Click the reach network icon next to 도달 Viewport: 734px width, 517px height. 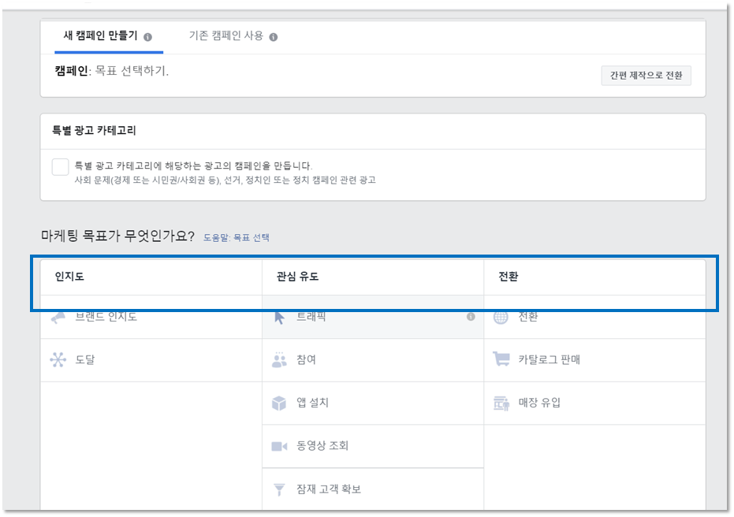click(58, 359)
